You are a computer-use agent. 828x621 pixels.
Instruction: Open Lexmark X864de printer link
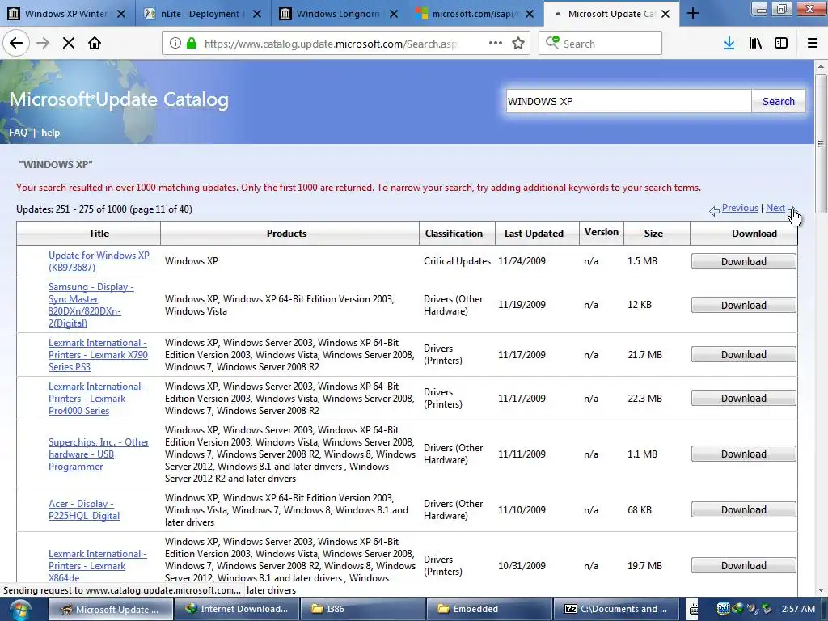97,565
